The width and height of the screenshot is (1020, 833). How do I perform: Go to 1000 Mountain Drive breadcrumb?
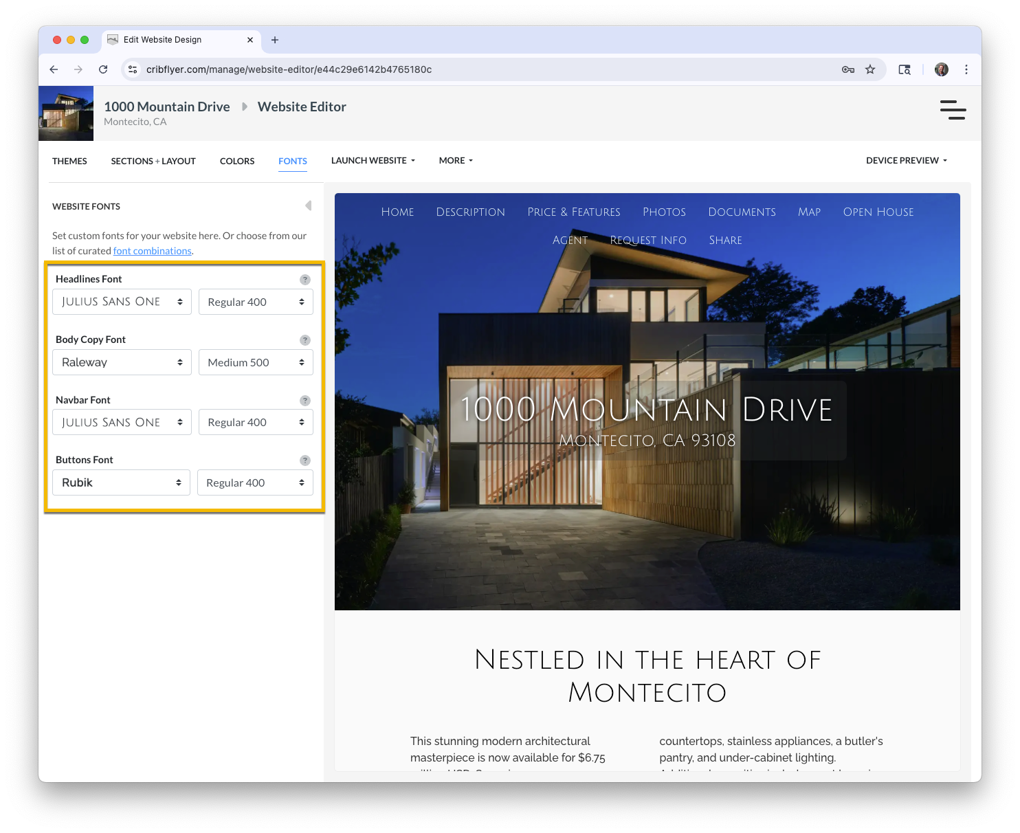(x=167, y=107)
